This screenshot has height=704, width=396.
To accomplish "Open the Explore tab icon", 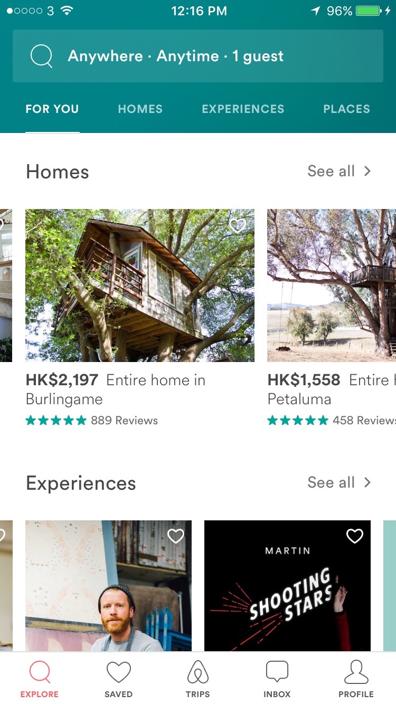I will (x=40, y=672).
